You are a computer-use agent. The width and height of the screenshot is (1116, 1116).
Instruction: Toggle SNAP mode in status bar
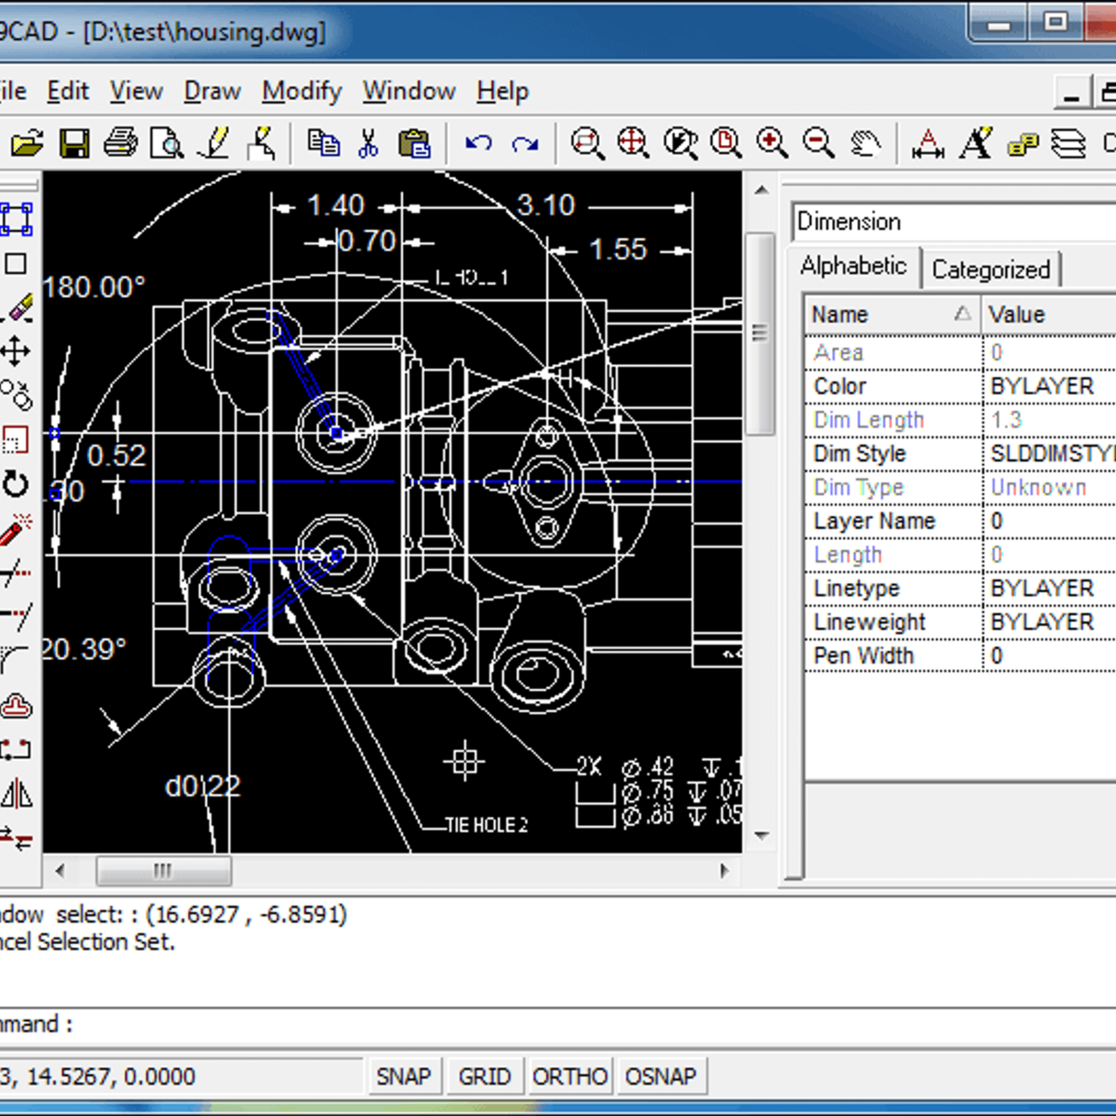pyautogui.click(x=405, y=1075)
